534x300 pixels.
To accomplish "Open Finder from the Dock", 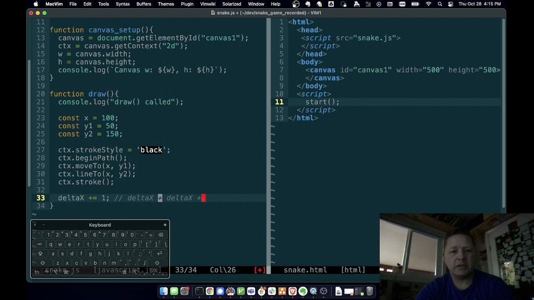I will 164,291.
